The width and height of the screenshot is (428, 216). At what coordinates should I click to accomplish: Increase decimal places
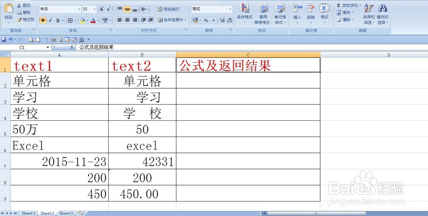point(222,20)
